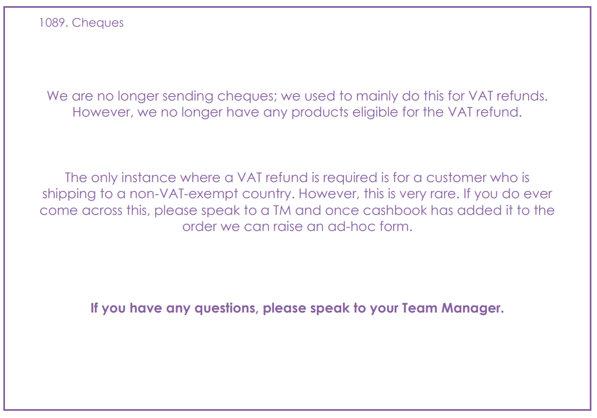
Task: Click the words "The only instance"
Action: pos(120,178)
